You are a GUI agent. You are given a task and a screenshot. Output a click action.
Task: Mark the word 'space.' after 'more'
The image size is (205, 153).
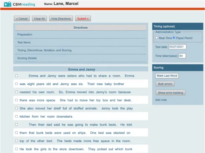point(51,100)
